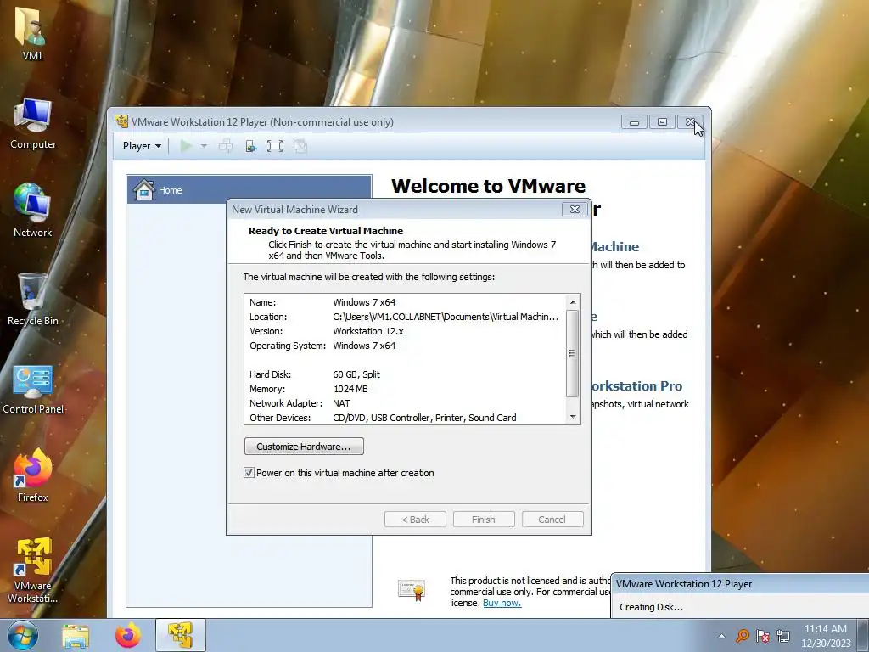Click the Finish button
The image size is (869, 652).
tap(484, 520)
